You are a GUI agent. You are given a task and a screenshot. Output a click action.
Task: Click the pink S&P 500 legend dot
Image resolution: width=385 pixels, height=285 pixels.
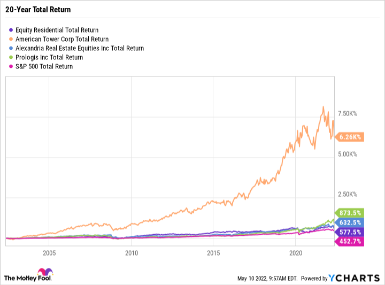[x=12, y=67]
